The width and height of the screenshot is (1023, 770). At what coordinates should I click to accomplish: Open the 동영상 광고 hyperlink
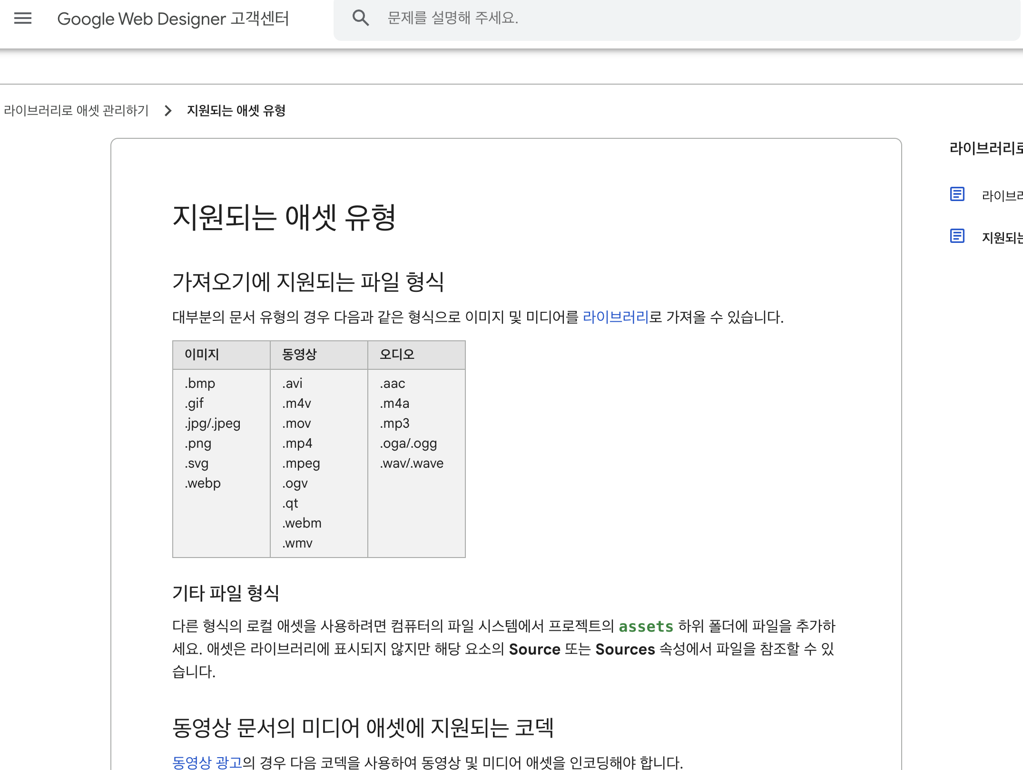click(207, 762)
